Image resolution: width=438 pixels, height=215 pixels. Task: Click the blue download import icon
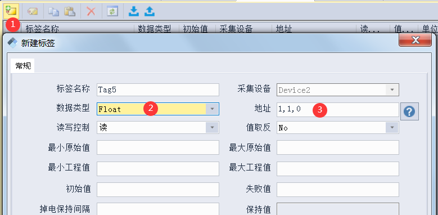(x=133, y=11)
